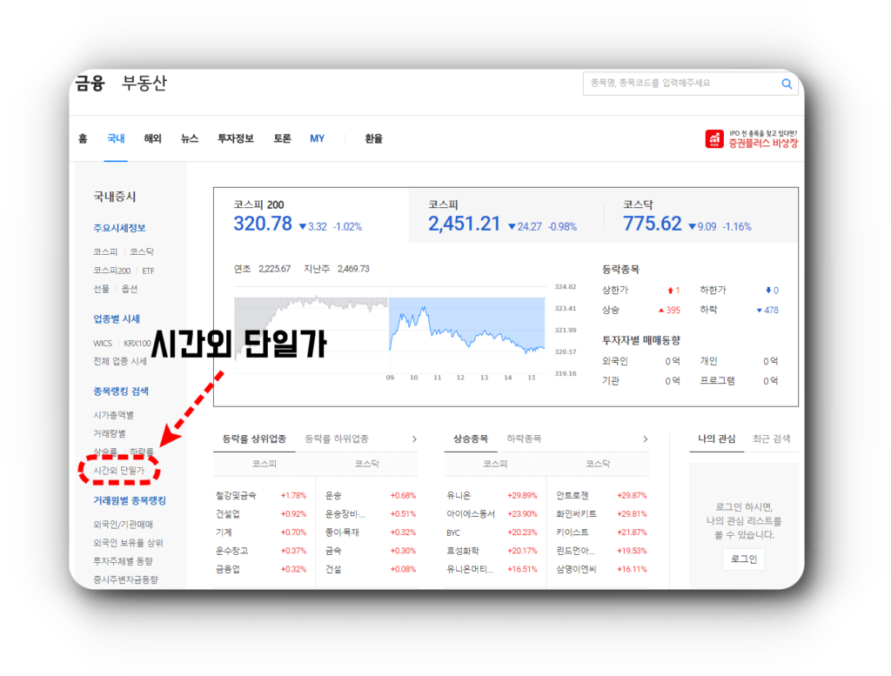The image size is (891, 676).
Task: Click the 상승 count 395
Action: pyautogui.click(x=669, y=311)
